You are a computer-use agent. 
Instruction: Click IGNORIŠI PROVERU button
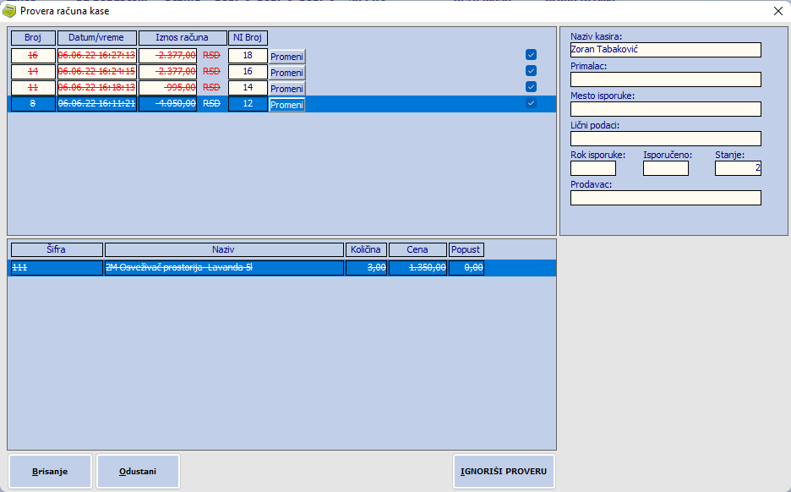(x=504, y=472)
